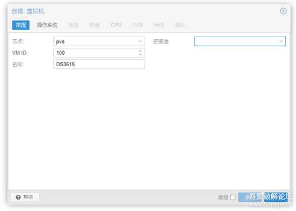The width and height of the screenshot is (296, 211).
Task: Go to the 系统 tab
Action: [73, 25]
